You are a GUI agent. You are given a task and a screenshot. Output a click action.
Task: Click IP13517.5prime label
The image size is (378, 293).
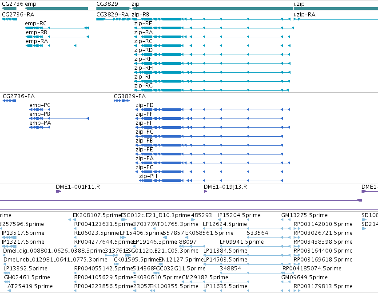(23, 233)
